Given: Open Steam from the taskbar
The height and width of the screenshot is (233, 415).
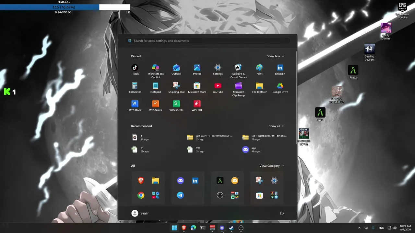Looking at the screenshot, I should click(231, 228).
